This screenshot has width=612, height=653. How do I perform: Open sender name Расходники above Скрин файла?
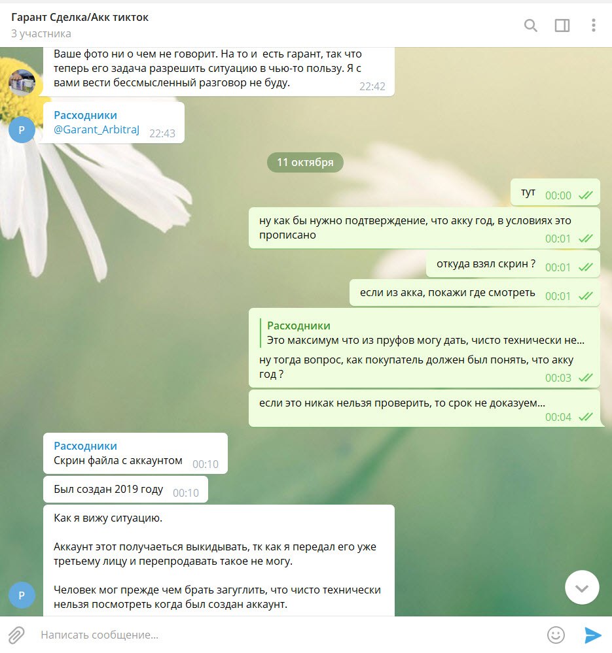(x=86, y=446)
